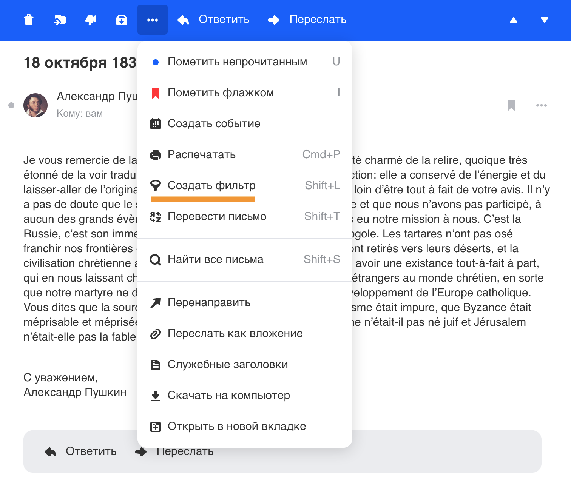Select Перенаправить menu item
The height and width of the screenshot is (490, 571).
pos(245,302)
